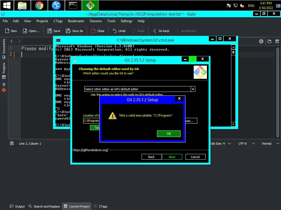
Task: Click the muted volume tray icon
Action: click(242, 5)
